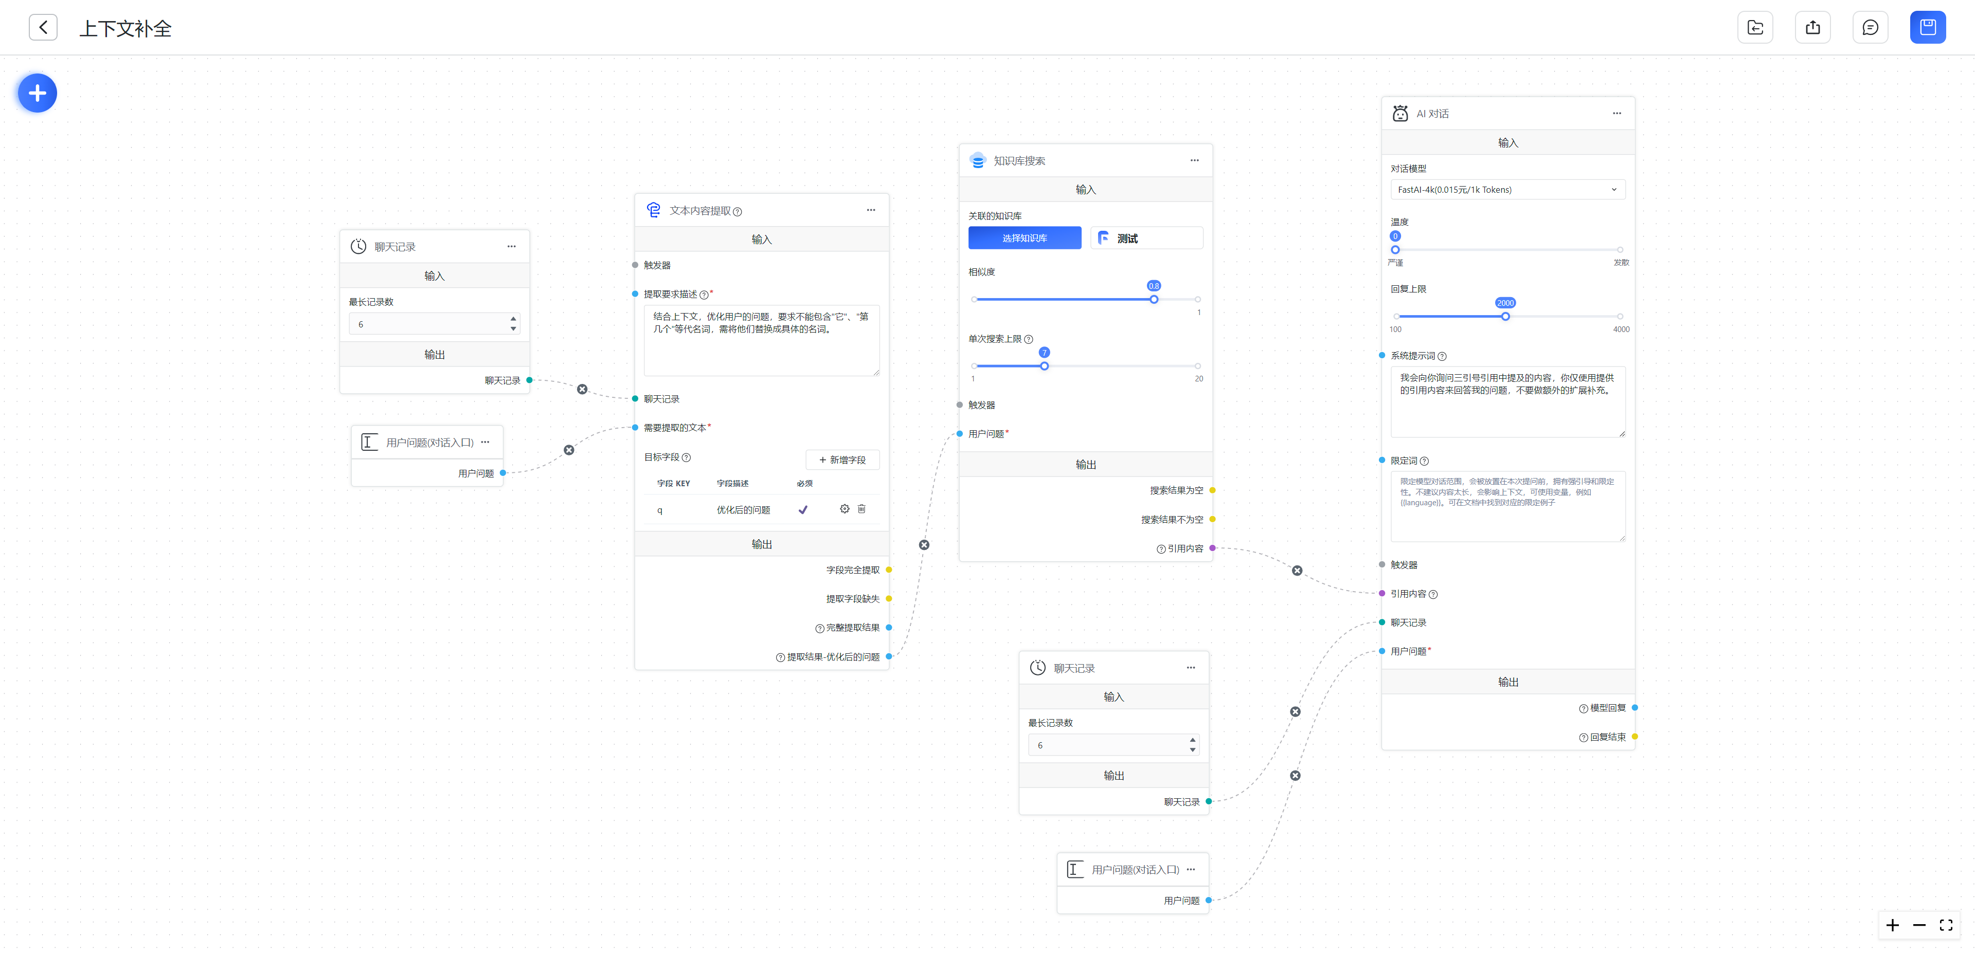Viewport: 1975px width, 955px height.
Task: Click the import folder icon in header
Action: point(1754,28)
